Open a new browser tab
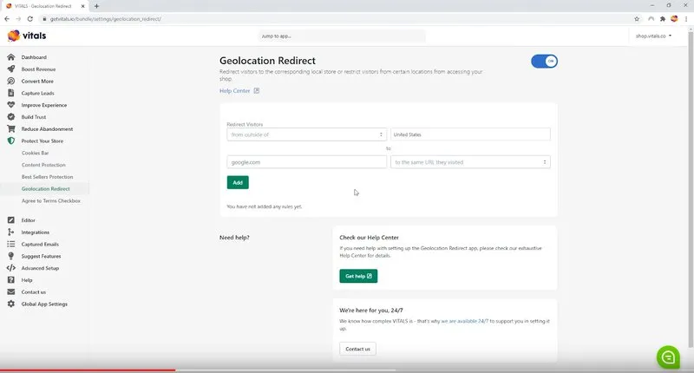694x373 pixels. pos(96,6)
